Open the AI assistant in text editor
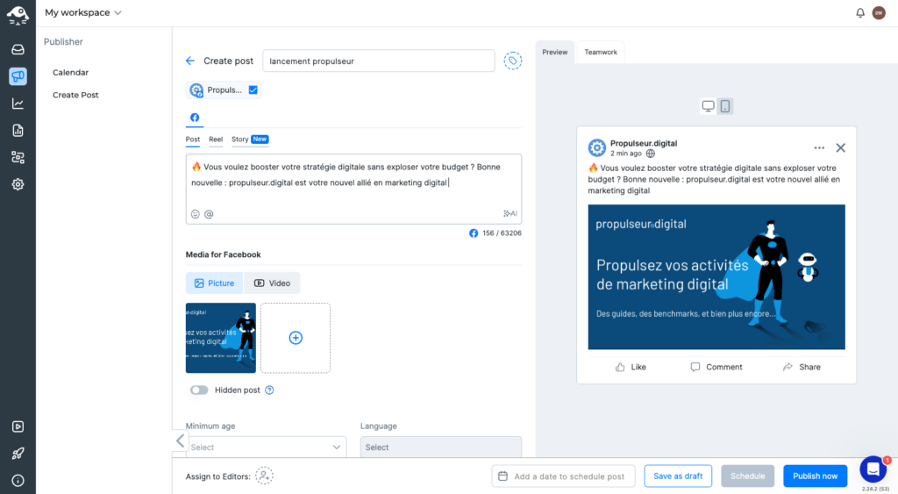The height and width of the screenshot is (494, 898). pos(510,213)
